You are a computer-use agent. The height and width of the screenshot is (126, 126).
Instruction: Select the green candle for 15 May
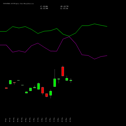click(51, 93)
